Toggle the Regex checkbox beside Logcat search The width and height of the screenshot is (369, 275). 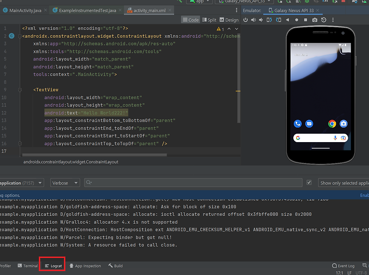[x=309, y=182]
